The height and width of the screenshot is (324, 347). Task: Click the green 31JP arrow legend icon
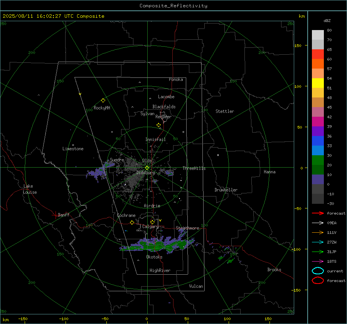[318, 252]
